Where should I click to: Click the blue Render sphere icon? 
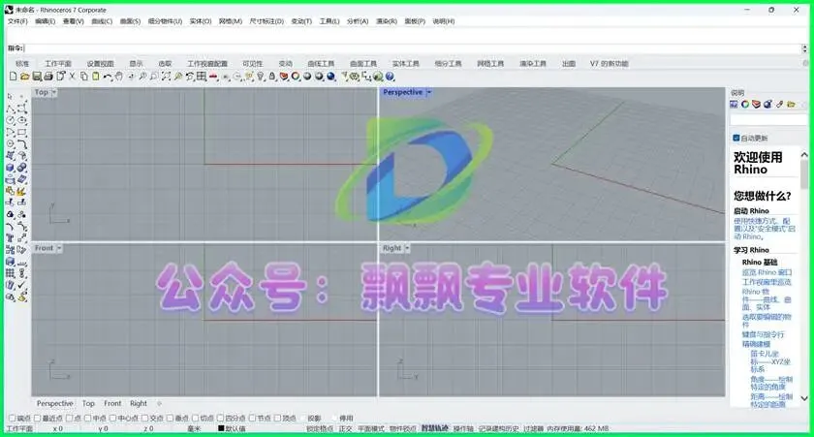[330, 77]
